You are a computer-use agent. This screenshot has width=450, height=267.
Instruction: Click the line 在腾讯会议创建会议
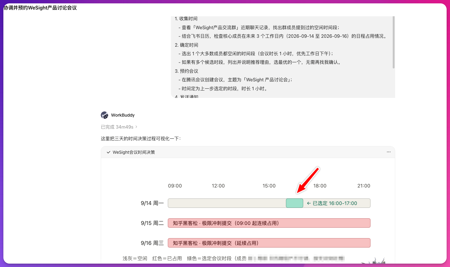pyautogui.click(x=236, y=79)
